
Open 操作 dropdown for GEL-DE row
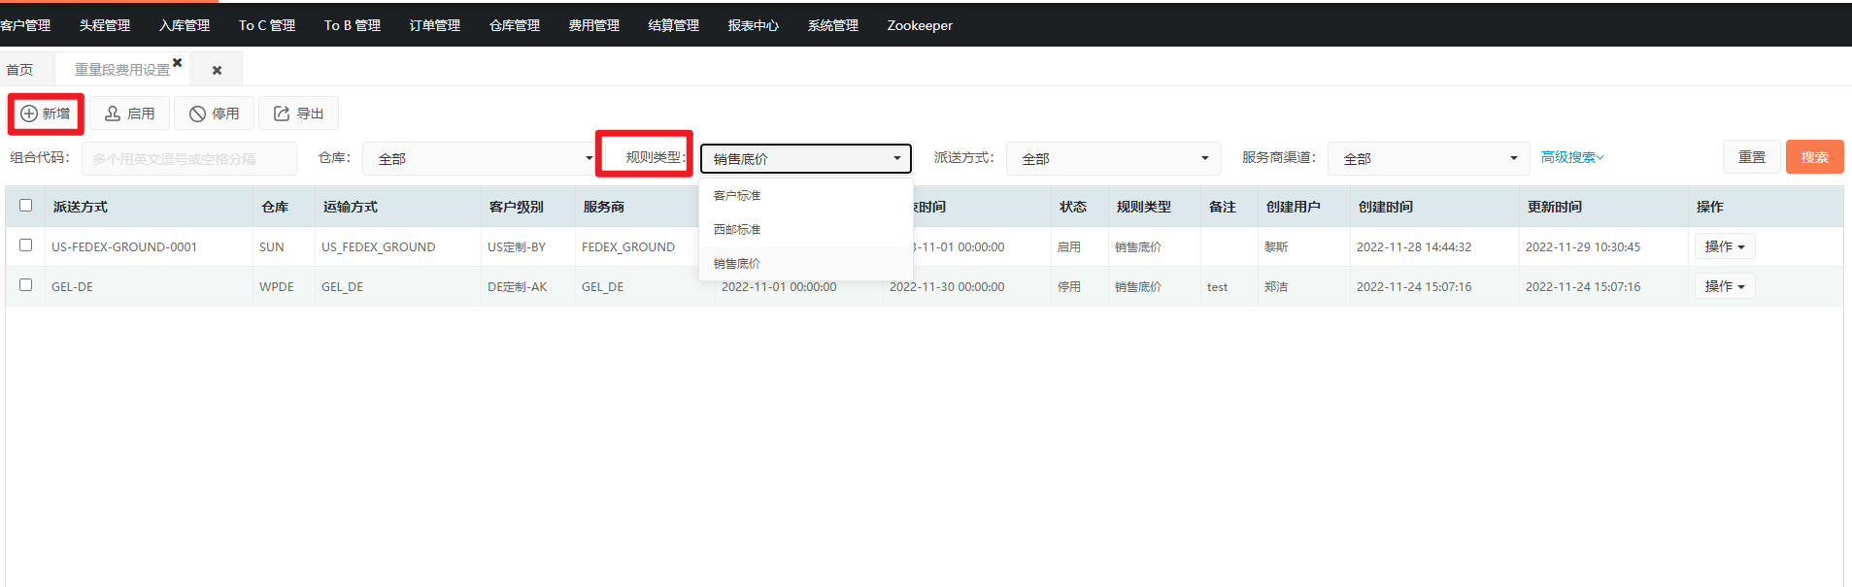point(1725,286)
